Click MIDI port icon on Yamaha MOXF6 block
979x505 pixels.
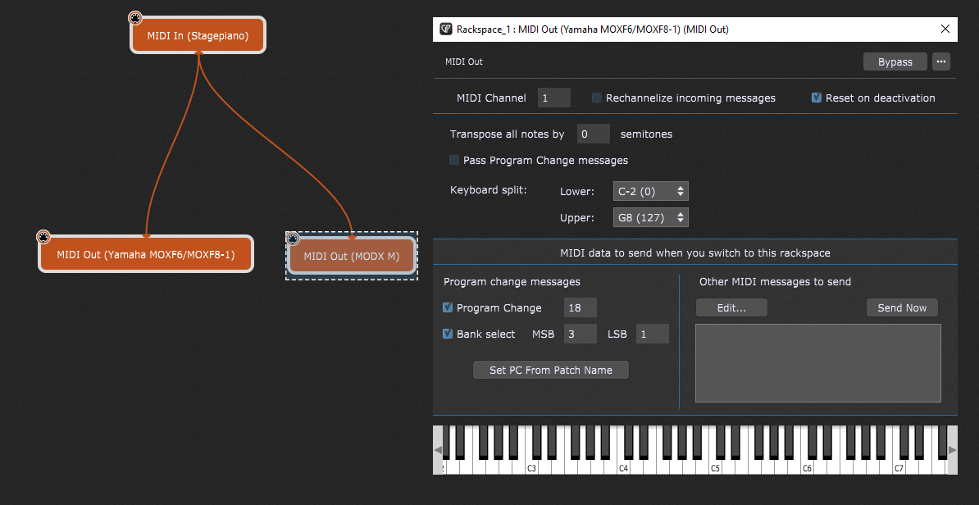click(x=43, y=237)
